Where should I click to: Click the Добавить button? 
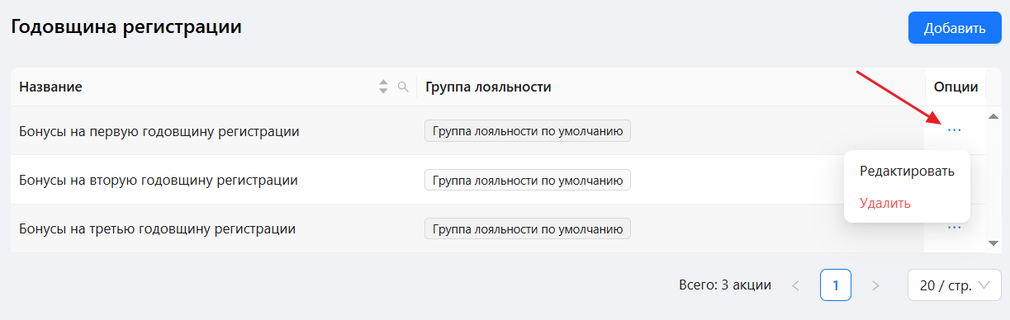pos(955,28)
